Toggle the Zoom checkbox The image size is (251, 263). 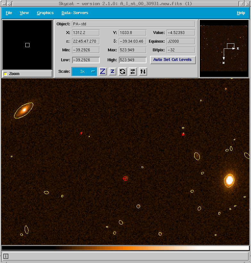point(5,74)
